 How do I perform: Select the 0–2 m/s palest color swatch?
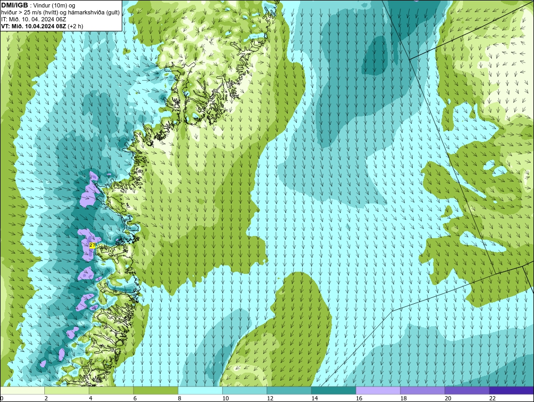coord(22,390)
